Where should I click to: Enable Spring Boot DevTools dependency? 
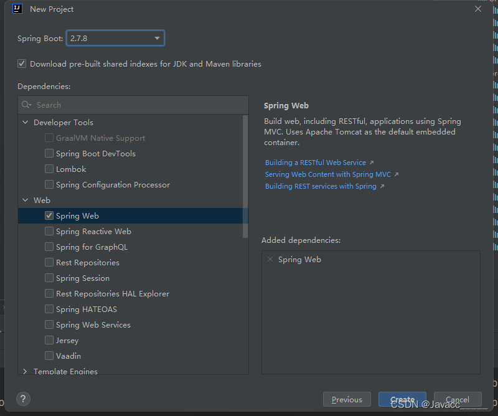[x=49, y=153]
